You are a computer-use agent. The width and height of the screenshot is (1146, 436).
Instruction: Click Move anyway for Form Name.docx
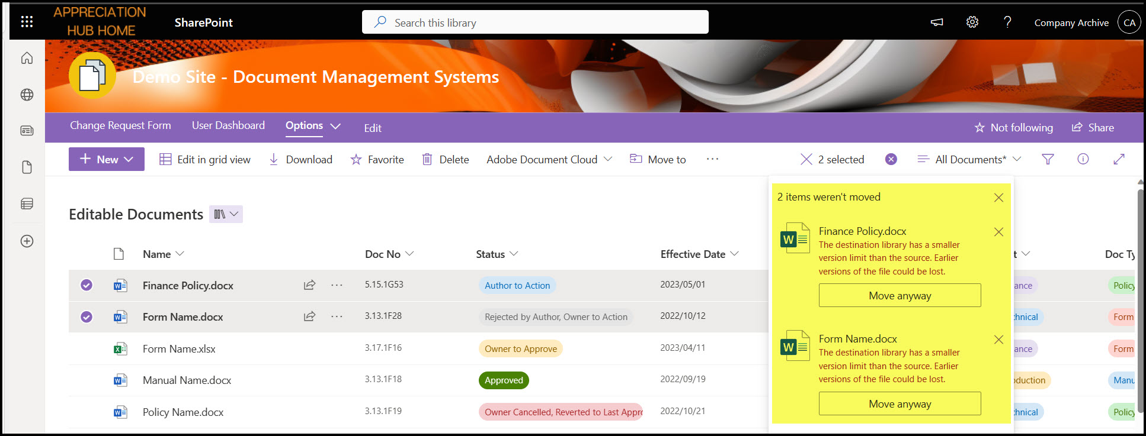click(x=899, y=403)
